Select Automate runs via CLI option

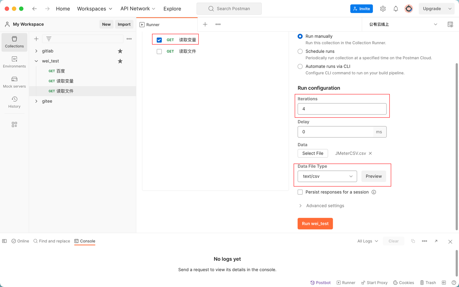(x=300, y=66)
